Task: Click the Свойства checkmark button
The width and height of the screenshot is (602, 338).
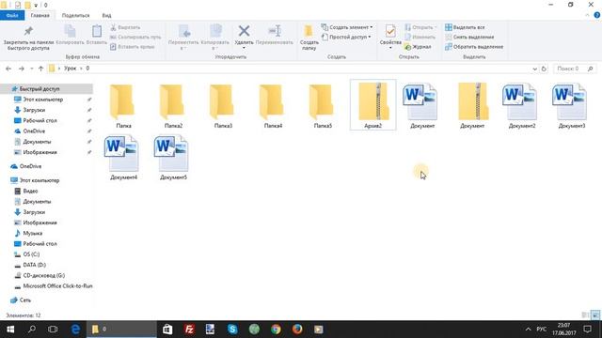Action: click(390, 31)
